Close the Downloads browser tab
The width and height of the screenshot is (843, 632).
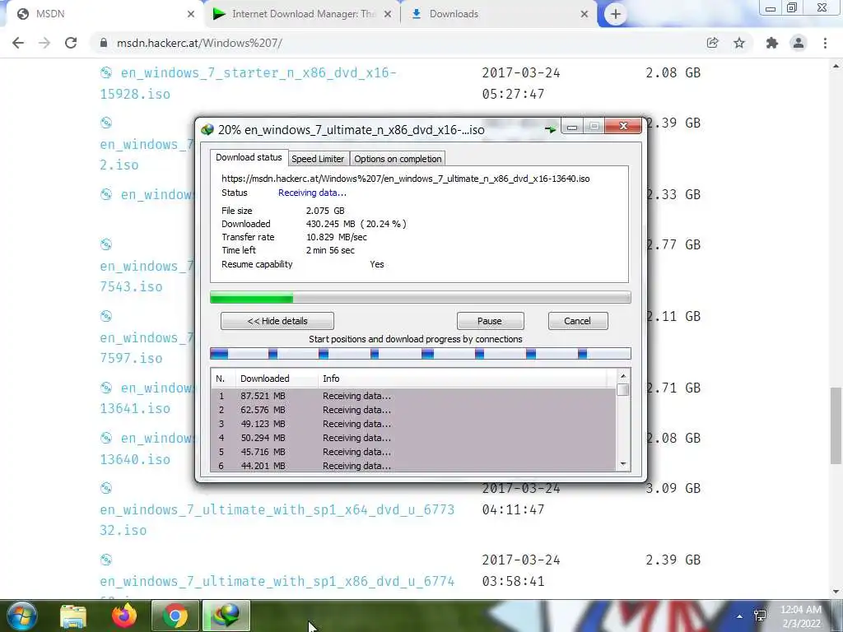click(585, 15)
